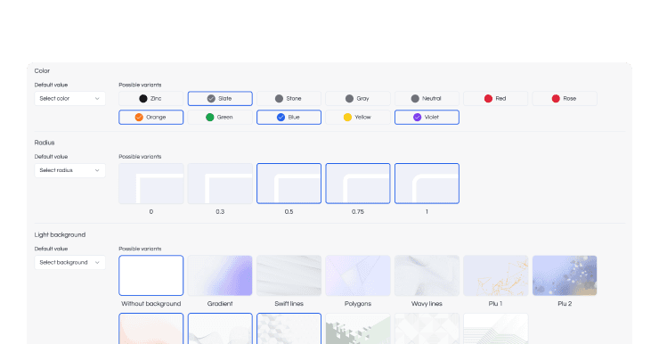Deselect the Slate color variant
Image resolution: width=659 pixels, height=344 pixels.
tap(220, 98)
